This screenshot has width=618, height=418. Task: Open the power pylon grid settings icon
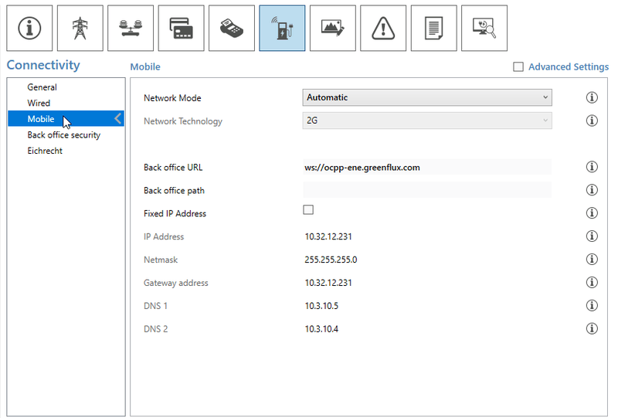tap(80, 28)
